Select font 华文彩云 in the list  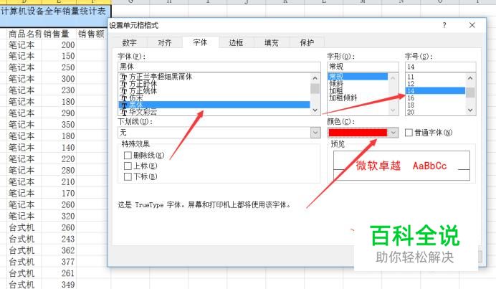[x=214, y=112]
